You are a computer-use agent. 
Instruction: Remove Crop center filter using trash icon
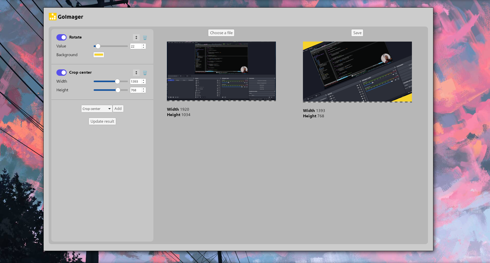tap(145, 73)
